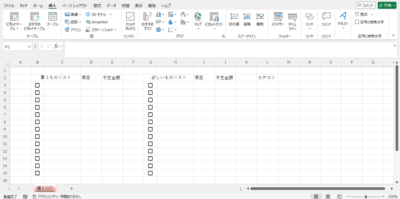Toggle the checkbox in cell B15
Image resolution: width=400 pixels, height=199 pixels.
pos(37,173)
